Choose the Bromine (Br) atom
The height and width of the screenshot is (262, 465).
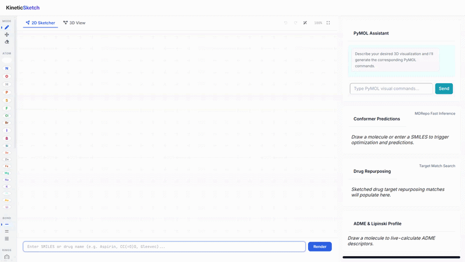click(x=7, y=123)
